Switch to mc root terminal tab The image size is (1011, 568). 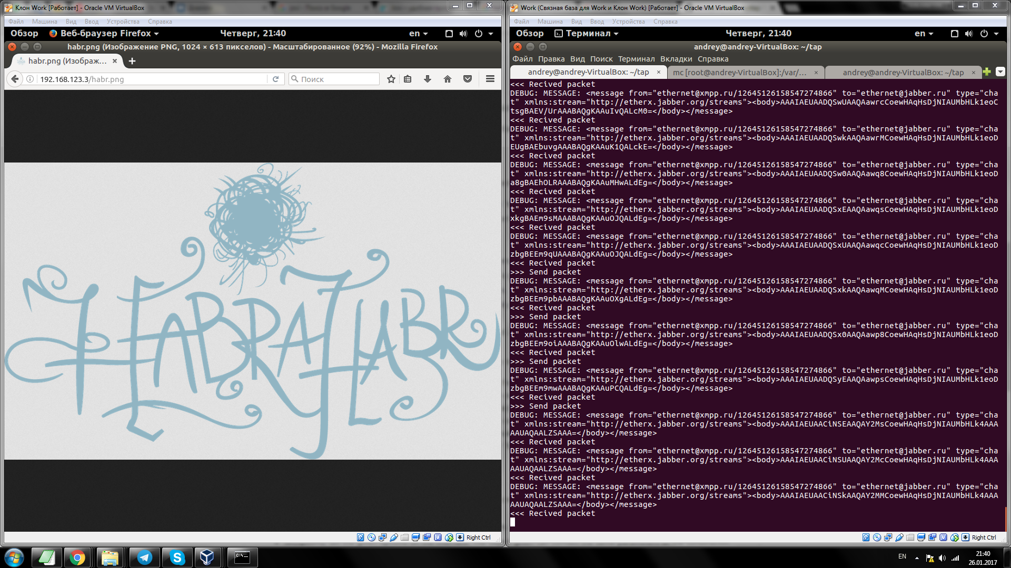coord(740,72)
